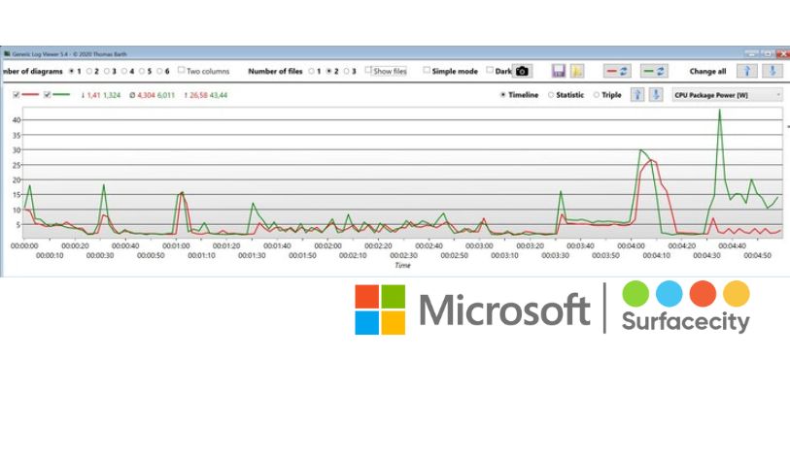Click the yellow open file icon
The height and width of the screenshot is (455, 790).
tap(577, 71)
